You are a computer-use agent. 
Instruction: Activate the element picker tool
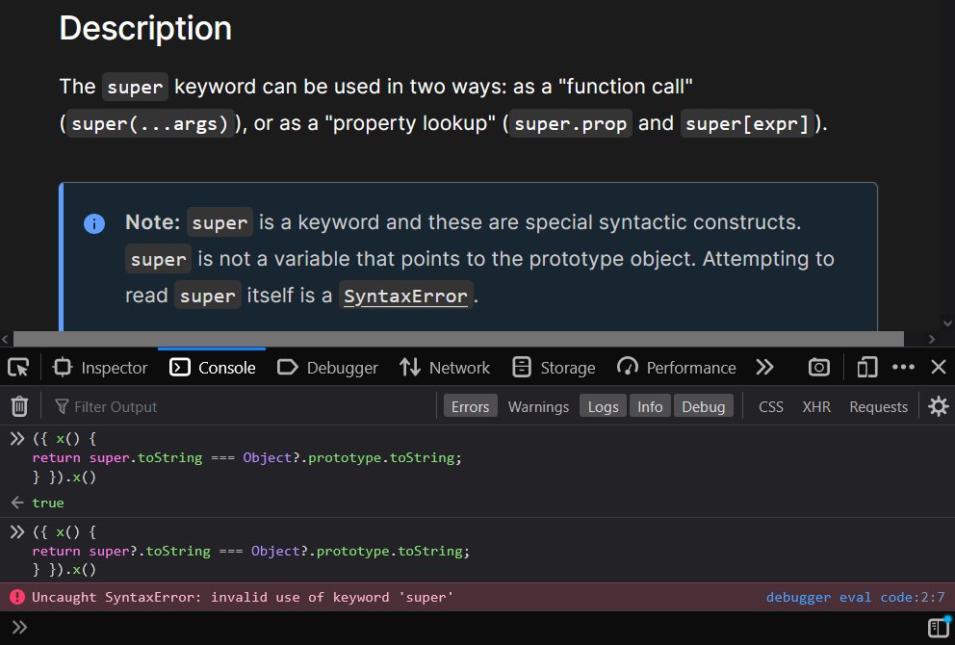click(18, 367)
